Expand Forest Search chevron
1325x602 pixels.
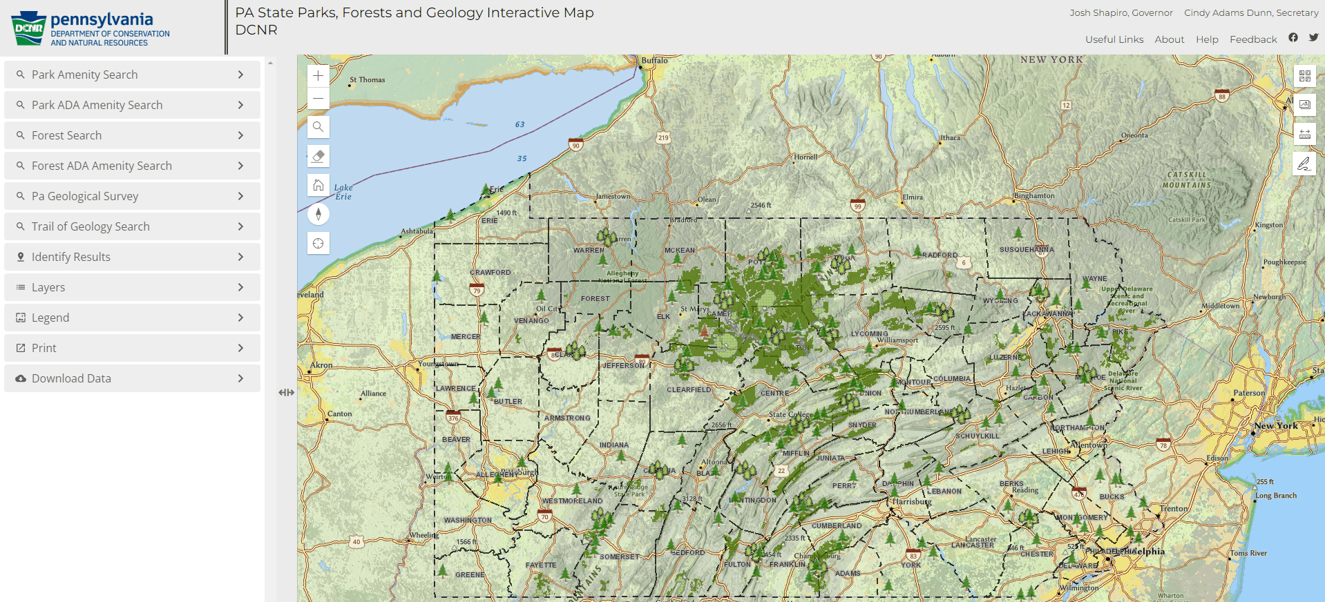240,135
